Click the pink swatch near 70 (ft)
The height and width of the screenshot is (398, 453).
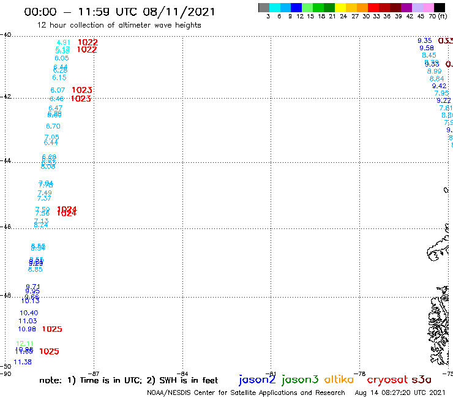[x=428, y=7]
